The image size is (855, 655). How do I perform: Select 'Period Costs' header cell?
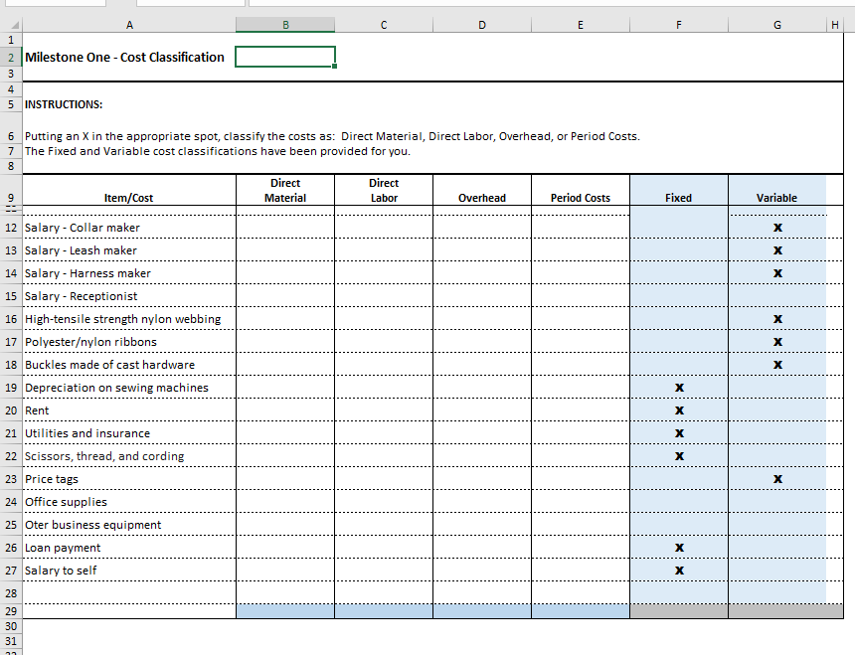point(581,190)
